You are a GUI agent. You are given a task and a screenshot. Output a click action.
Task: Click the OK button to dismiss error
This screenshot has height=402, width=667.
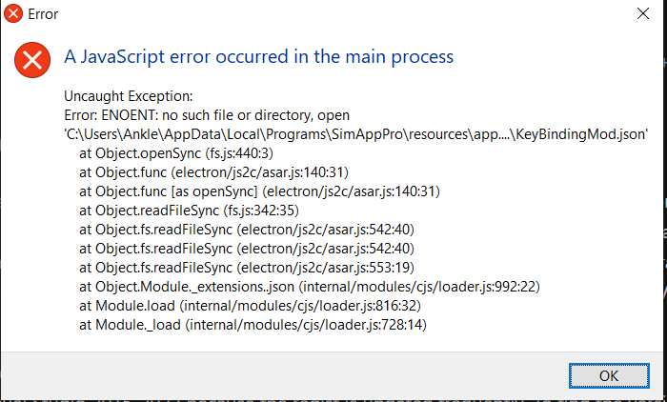(x=609, y=375)
